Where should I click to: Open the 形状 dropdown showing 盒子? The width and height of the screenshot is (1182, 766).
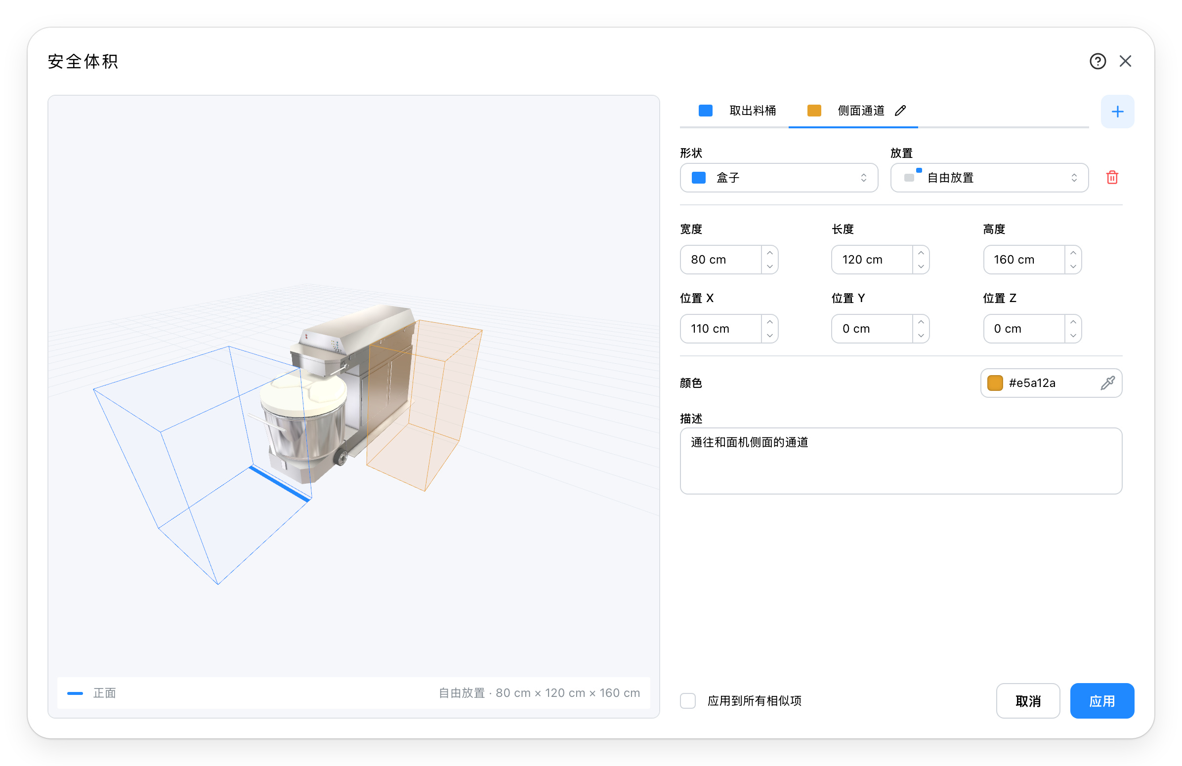click(x=779, y=178)
